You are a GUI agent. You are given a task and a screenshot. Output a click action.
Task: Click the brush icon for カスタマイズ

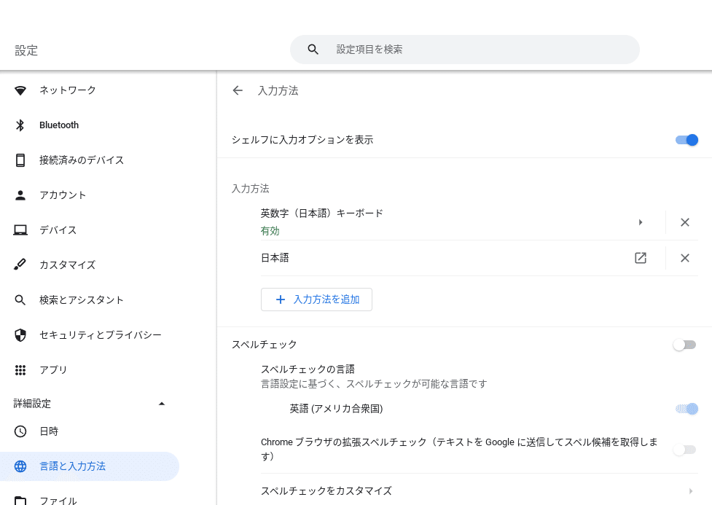point(20,265)
